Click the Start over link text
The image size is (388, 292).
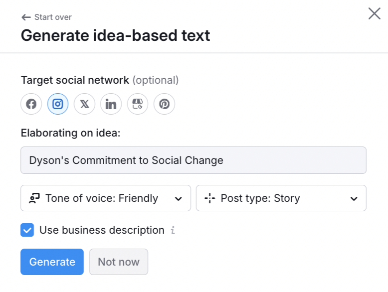coord(53,17)
